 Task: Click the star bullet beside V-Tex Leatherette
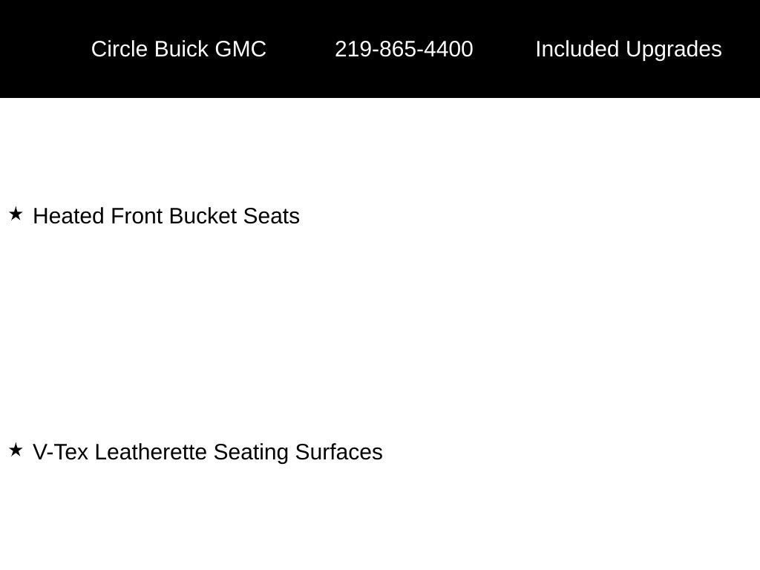pyautogui.click(x=16, y=450)
